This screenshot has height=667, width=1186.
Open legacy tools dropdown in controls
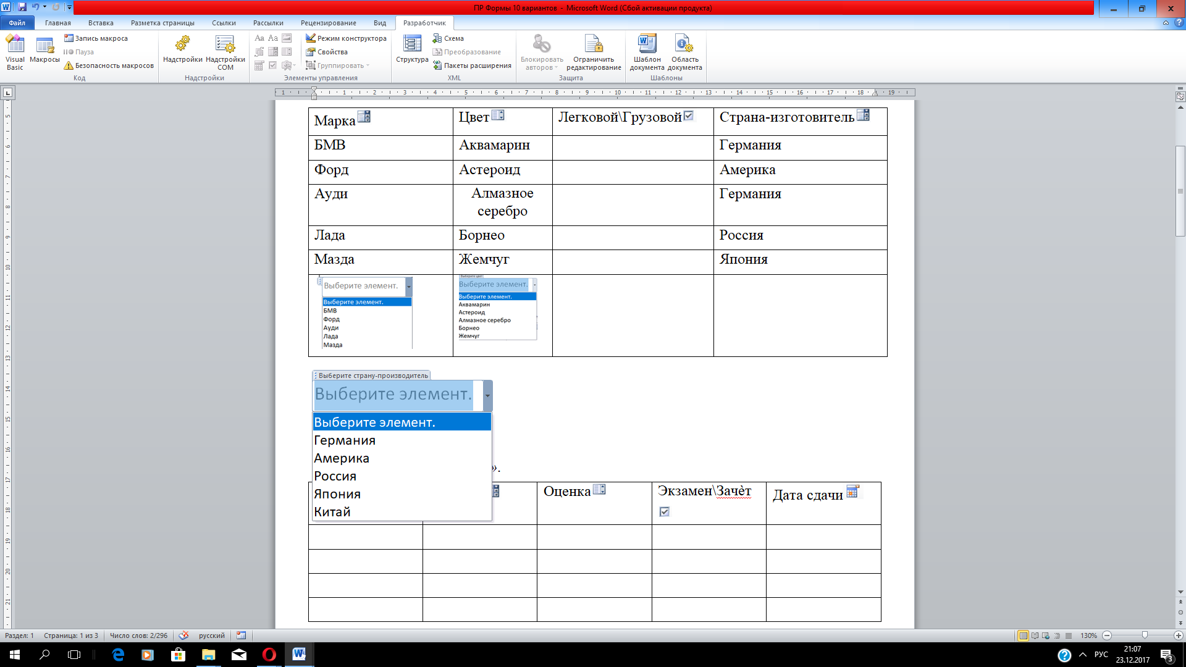(x=288, y=65)
